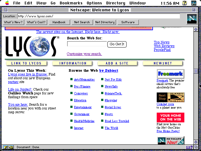Screen dimensions: 201x151
Task: Open the Bookmarks menu
Action: point(71,3)
